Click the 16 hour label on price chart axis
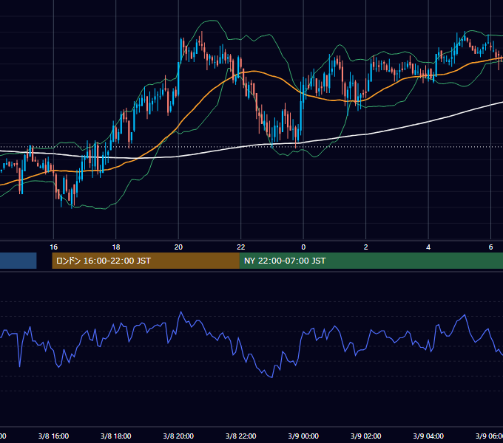The height and width of the screenshot is (443, 503). (x=53, y=247)
